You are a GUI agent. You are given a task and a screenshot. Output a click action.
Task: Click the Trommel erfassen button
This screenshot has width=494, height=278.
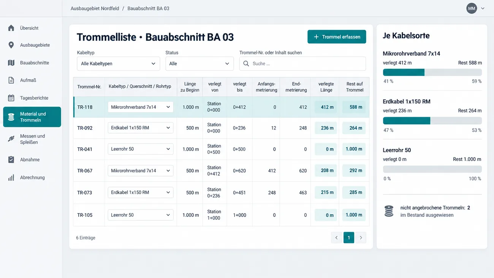(337, 37)
